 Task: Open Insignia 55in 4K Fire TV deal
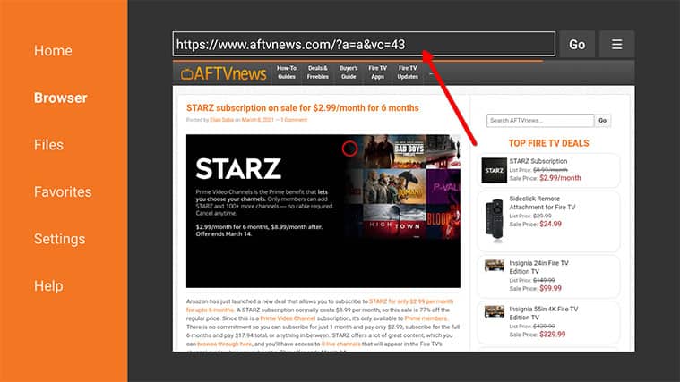tap(544, 313)
